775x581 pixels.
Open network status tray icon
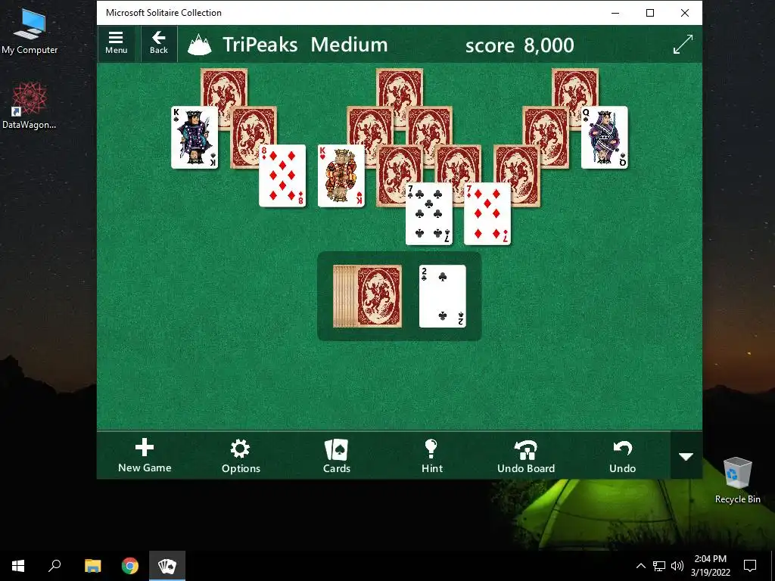click(659, 566)
